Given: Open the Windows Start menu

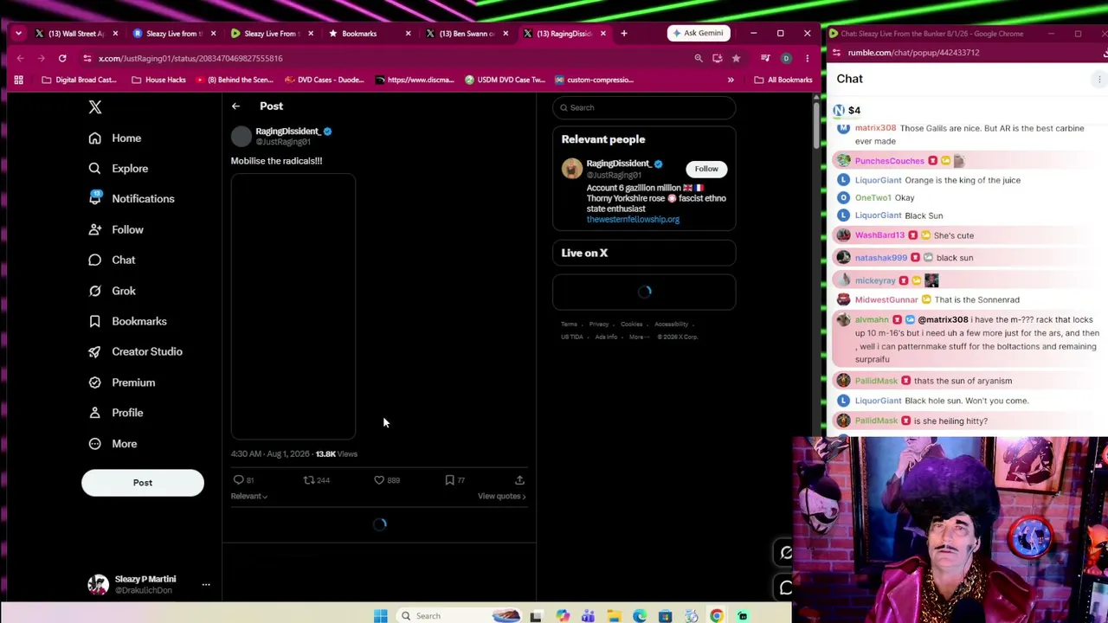Looking at the screenshot, I should tap(380, 616).
